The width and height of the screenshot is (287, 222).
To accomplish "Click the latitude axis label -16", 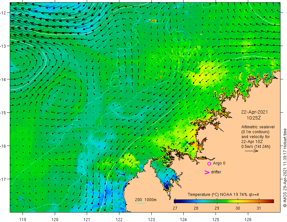I will [x=3, y=146].
